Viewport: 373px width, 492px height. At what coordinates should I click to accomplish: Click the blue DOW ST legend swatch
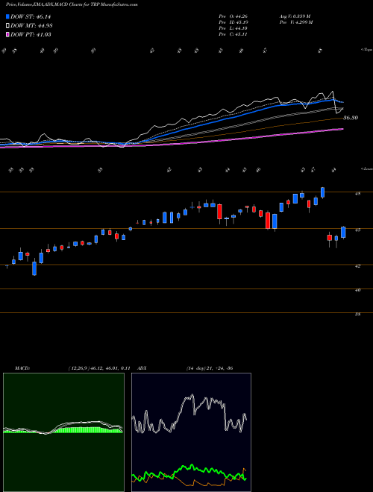click(7, 16)
